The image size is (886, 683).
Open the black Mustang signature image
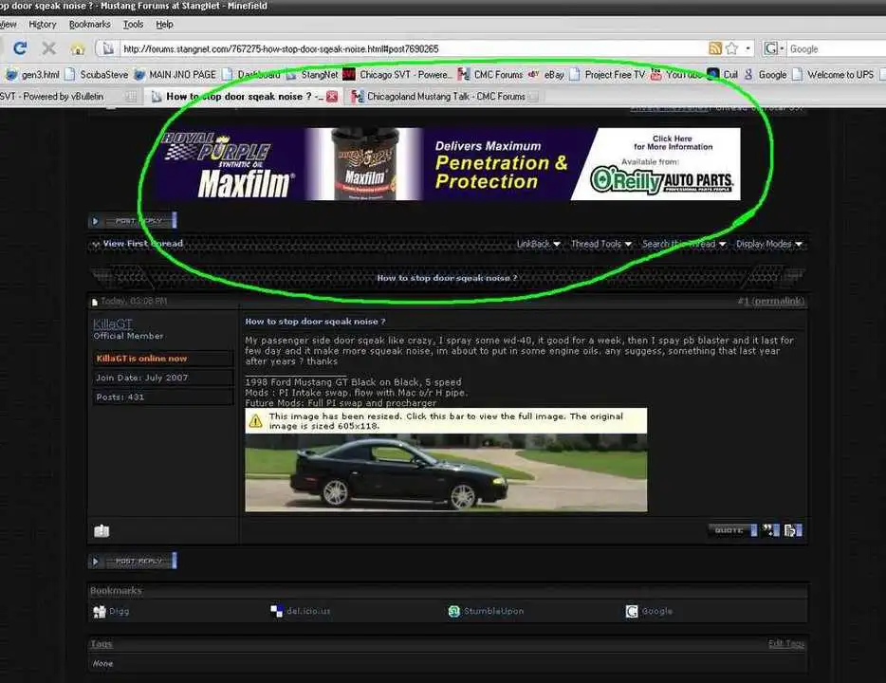click(446, 472)
